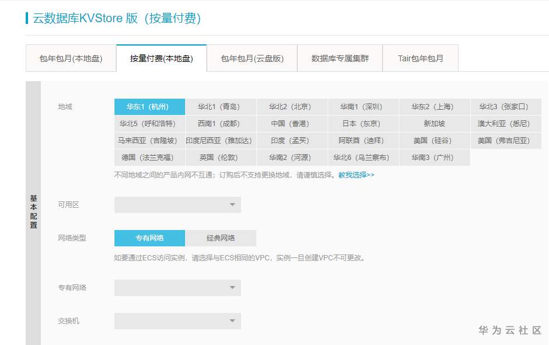Choose region 日本 (东京)
Viewport: 549px width, 345px height.
click(363, 124)
